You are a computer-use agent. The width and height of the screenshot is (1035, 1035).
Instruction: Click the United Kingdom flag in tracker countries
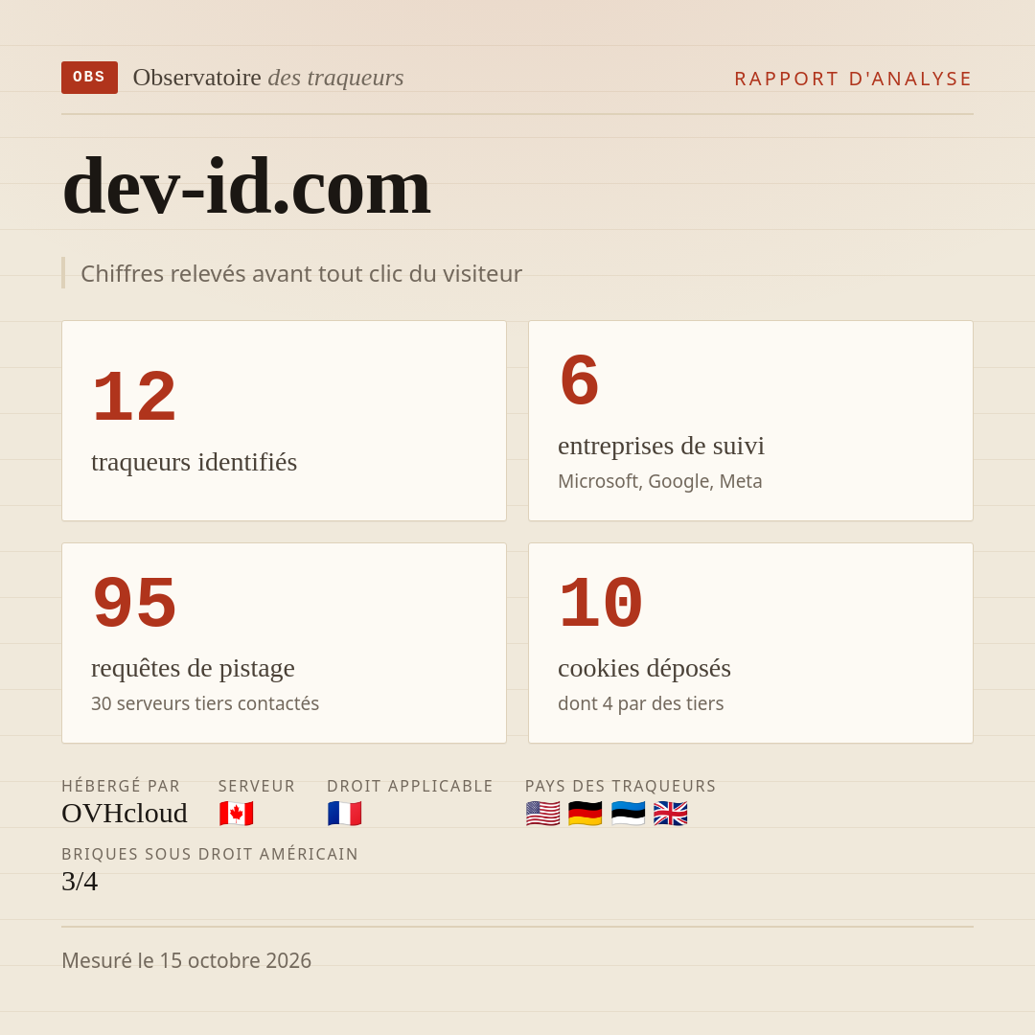tap(671, 814)
